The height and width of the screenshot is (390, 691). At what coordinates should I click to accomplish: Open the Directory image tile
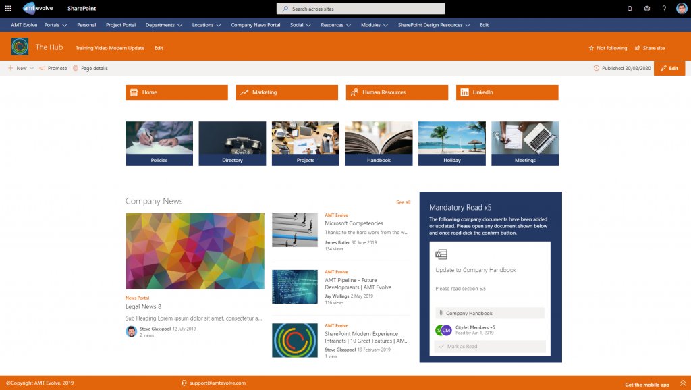[x=232, y=144]
